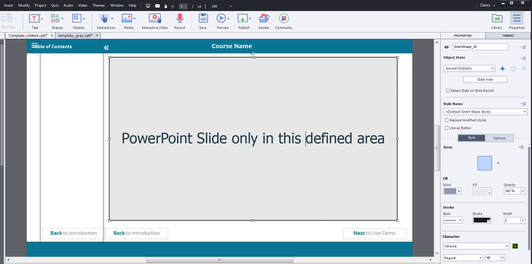The image size is (532, 264).
Task: Open the Quiz menu
Action: coord(55,5)
